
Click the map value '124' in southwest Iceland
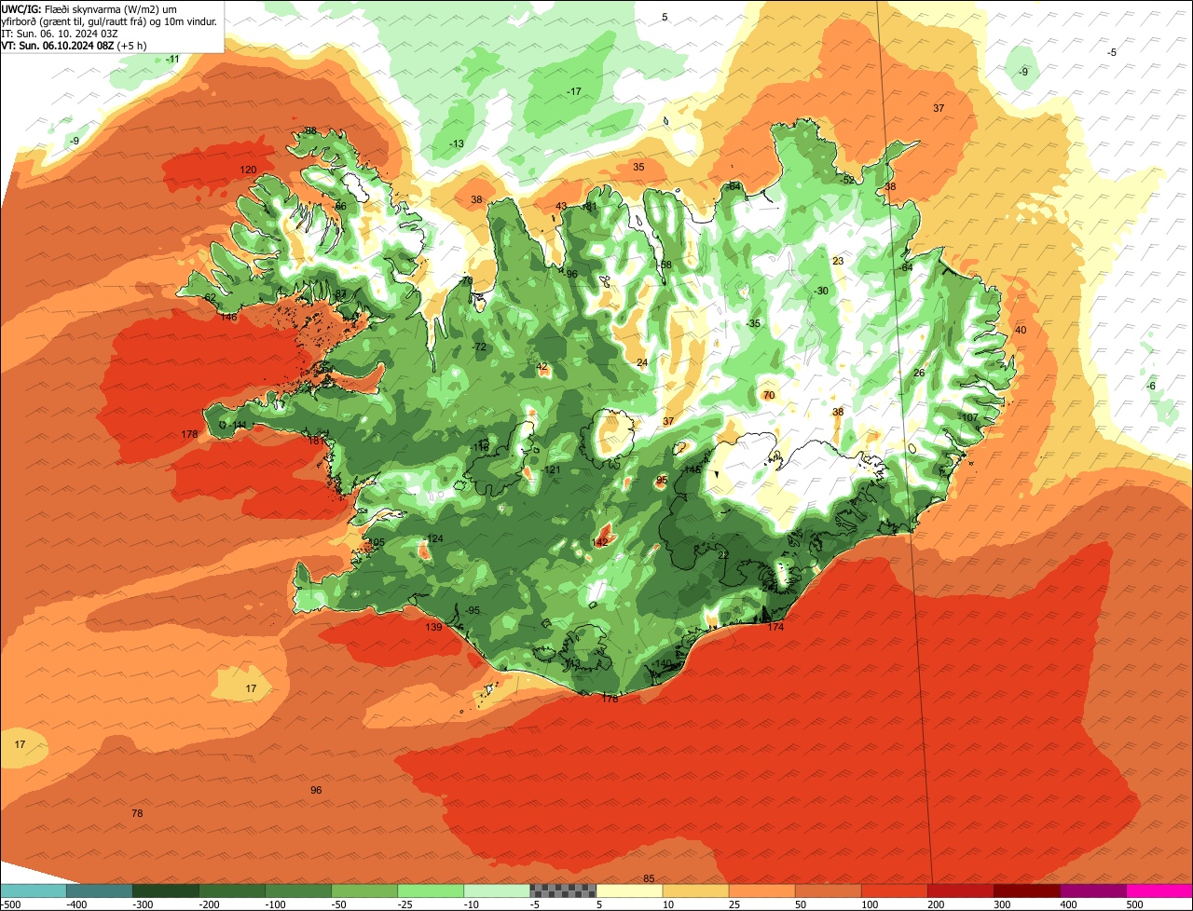tap(434, 539)
